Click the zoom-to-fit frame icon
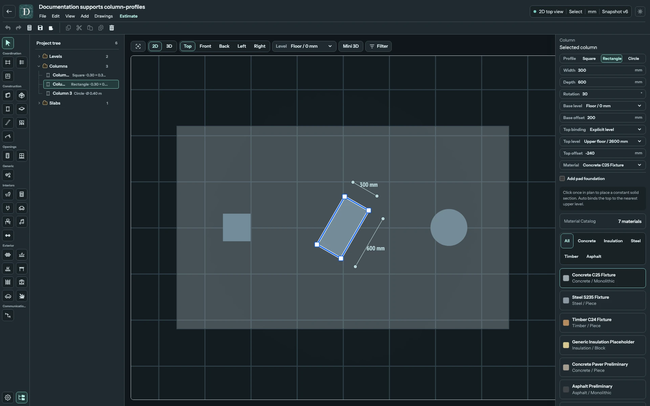The width and height of the screenshot is (650, 406). tap(138, 46)
